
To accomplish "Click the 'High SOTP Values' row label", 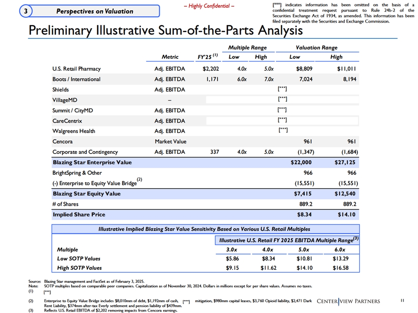I will [79, 268].
